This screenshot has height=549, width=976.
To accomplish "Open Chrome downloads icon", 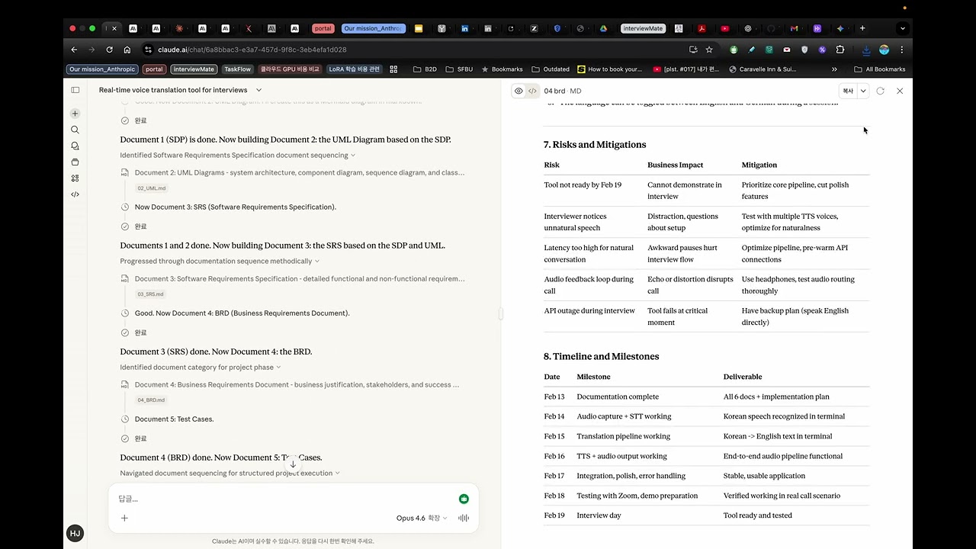I will click(866, 50).
